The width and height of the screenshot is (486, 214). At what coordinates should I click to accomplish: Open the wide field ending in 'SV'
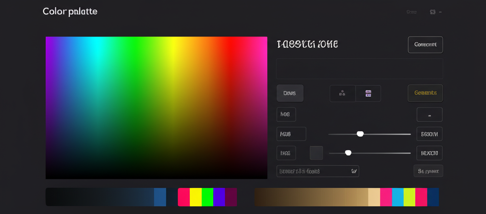pos(318,171)
